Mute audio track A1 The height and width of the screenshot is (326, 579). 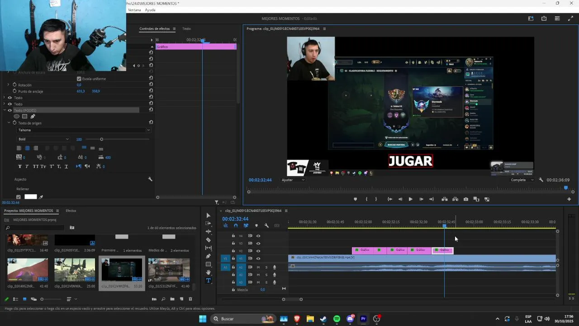[258, 267]
